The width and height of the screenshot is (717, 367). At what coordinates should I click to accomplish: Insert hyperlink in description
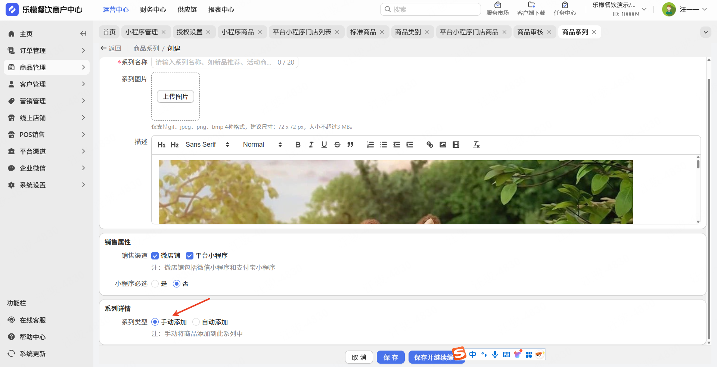430,145
